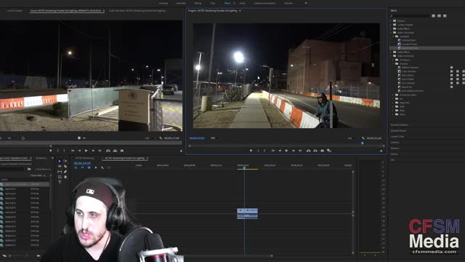Viewport: 465px width, 262px height.
Task: Export frame from the Source monitor
Action: (122, 151)
